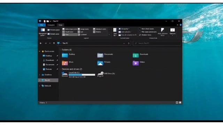Select Small icons layout
Image resolution: width=223 pixels, height=125 pixels.
pyautogui.click(x=68, y=32)
